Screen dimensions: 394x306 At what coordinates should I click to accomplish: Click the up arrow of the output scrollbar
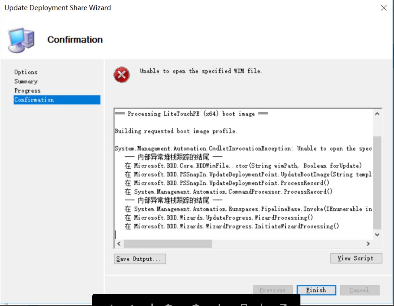point(376,113)
